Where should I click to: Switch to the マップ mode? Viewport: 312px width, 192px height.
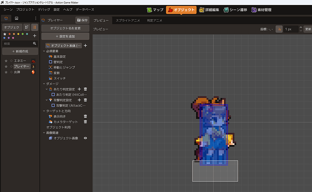pyautogui.click(x=155, y=10)
